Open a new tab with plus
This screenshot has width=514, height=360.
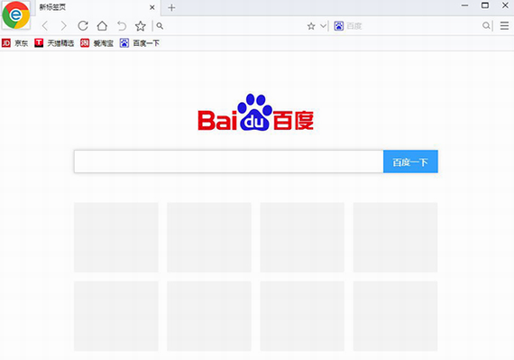(171, 7)
